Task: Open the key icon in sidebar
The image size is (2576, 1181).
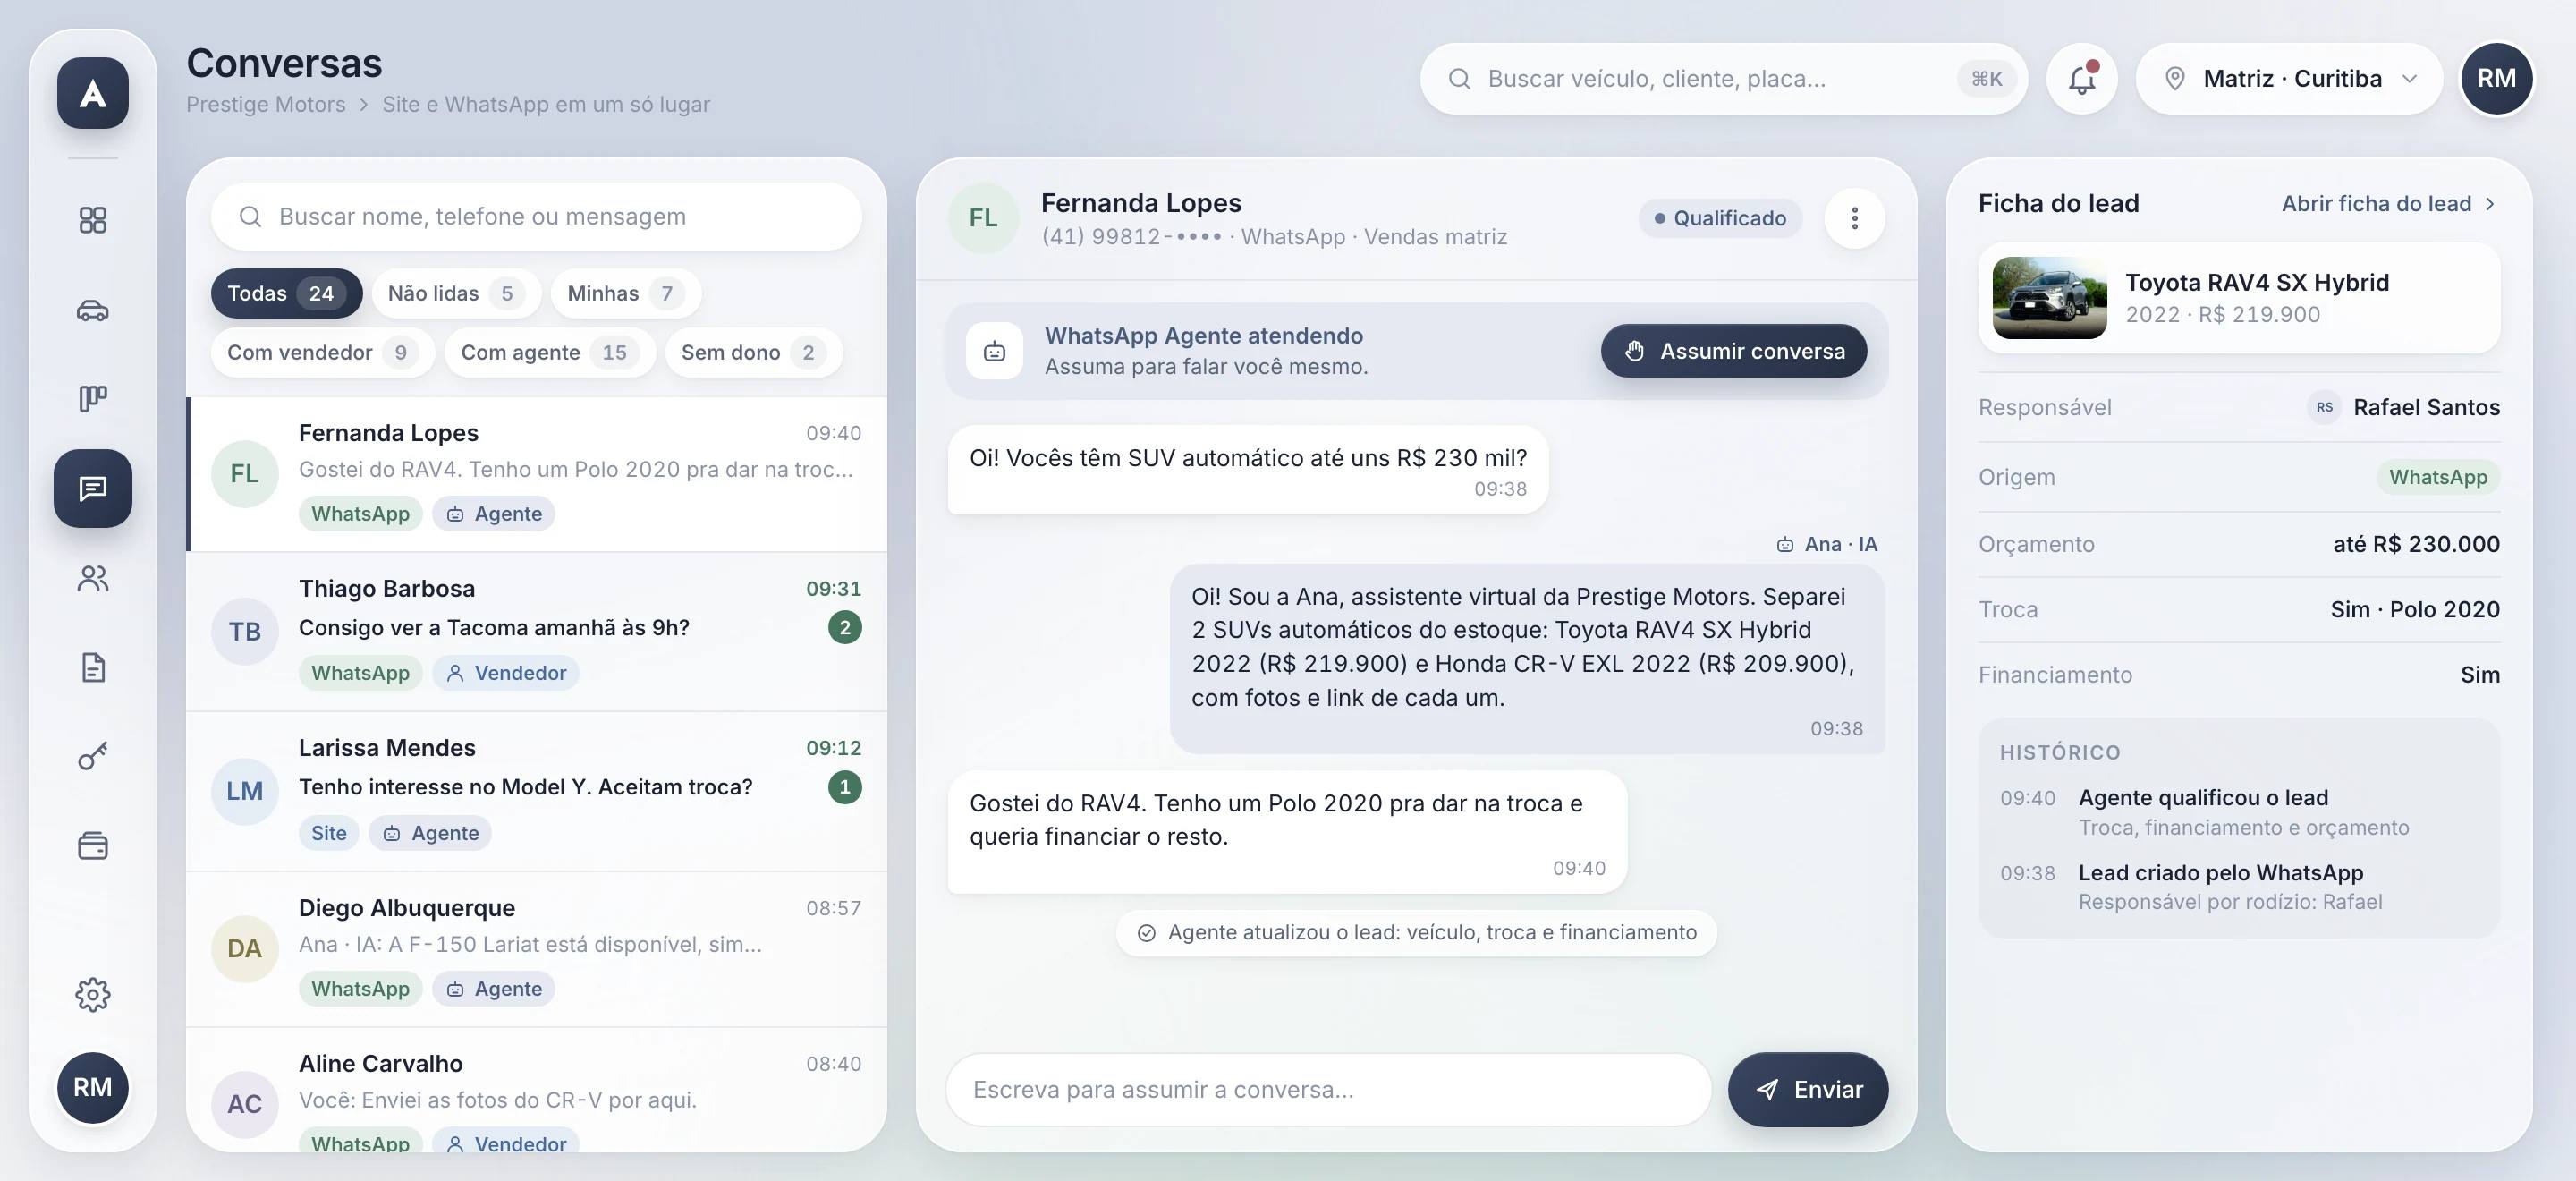Action: 93,757
